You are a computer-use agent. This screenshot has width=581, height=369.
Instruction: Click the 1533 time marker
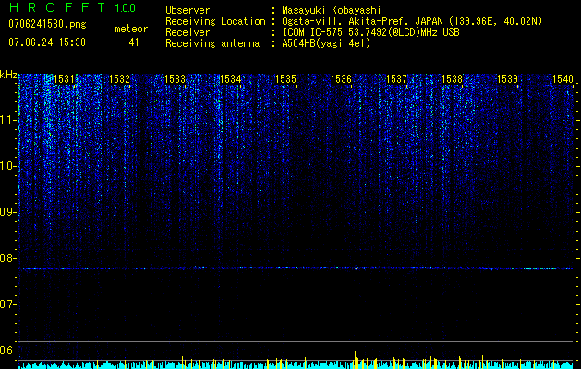point(175,78)
